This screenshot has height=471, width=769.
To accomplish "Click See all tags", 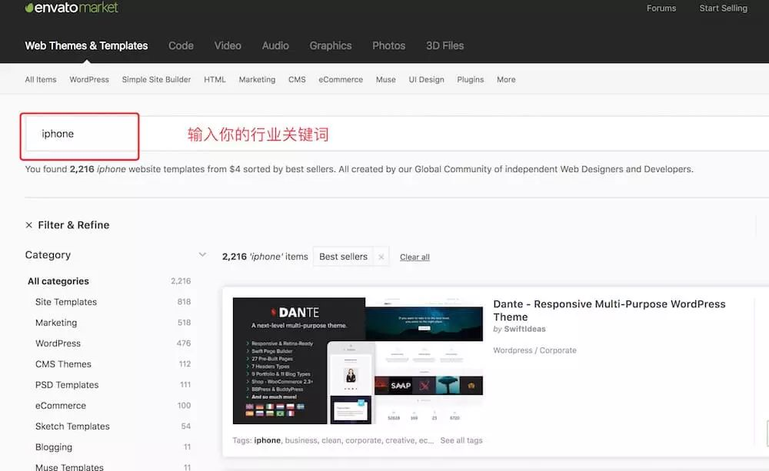I will point(464,440).
